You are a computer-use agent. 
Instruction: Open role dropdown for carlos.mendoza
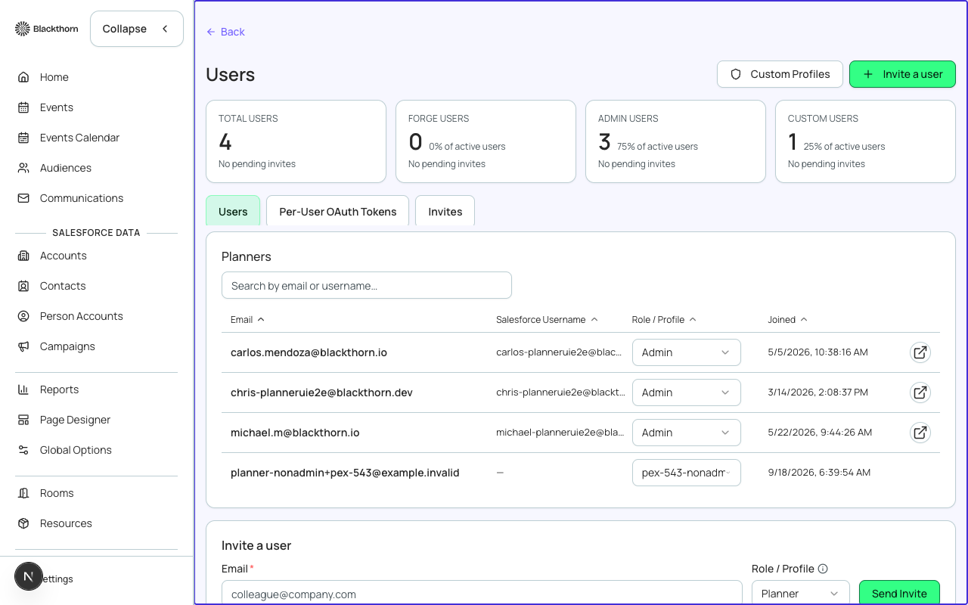pyautogui.click(x=686, y=352)
